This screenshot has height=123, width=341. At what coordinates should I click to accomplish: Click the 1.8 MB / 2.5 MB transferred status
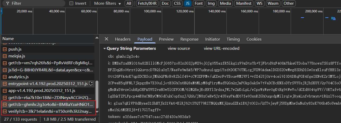(70, 119)
